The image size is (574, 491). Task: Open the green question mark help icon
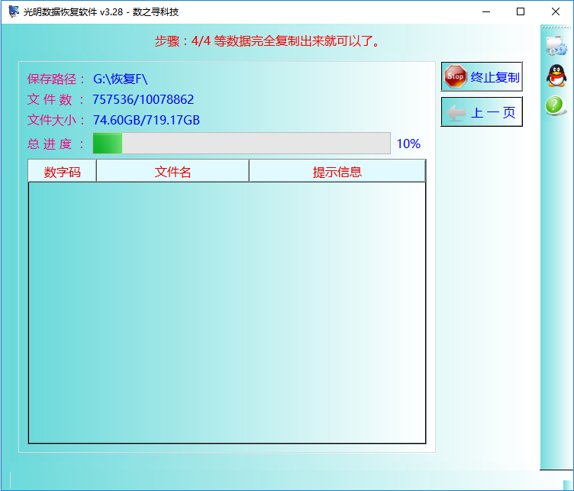click(x=555, y=105)
